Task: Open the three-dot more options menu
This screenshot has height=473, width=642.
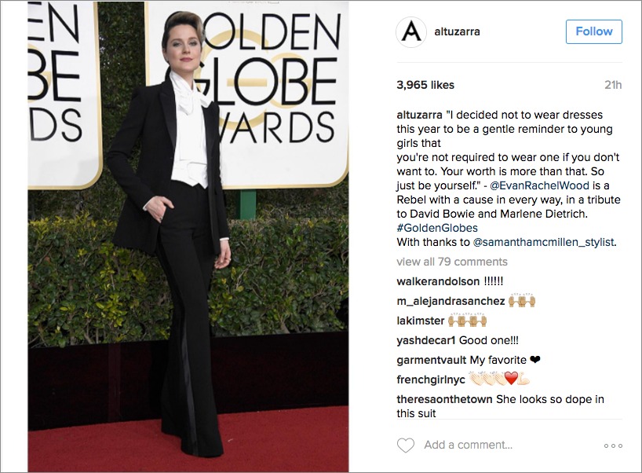Action: coord(613,445)
